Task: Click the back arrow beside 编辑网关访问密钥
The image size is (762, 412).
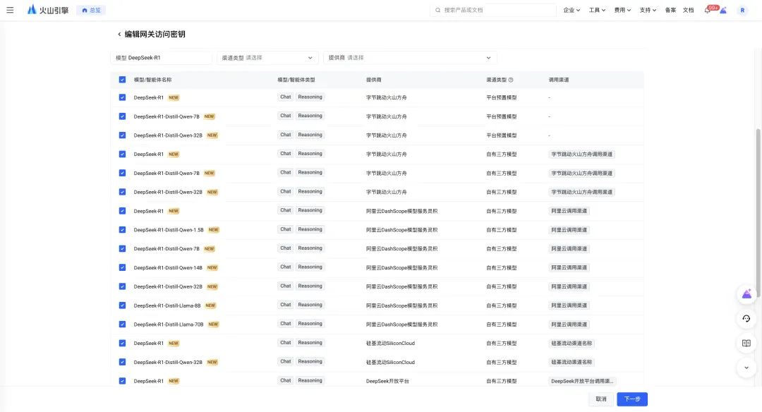Action: pos(119,35)
